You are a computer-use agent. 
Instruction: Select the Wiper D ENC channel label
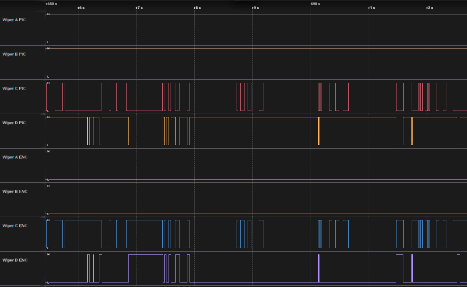click(x=14, y=260)
